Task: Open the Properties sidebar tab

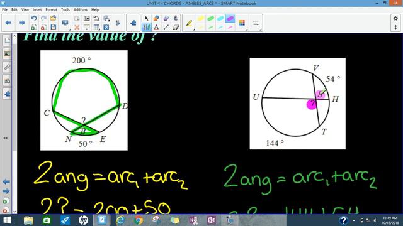Action: click(7, 81)
